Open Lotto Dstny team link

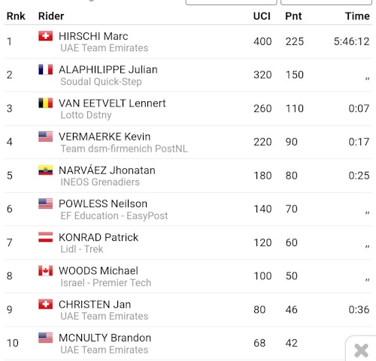[x=86, y=115]
